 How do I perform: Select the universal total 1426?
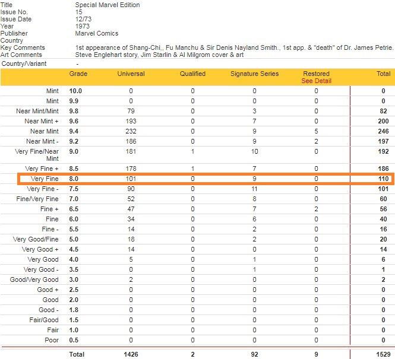131,354
